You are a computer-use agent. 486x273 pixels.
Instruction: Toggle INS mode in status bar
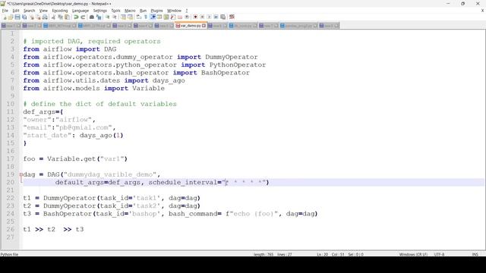[x=475, y=255]
